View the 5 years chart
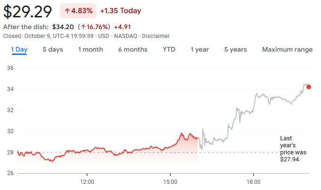The image size is (321, 190). pyautogui.click(x=235, y=49)
